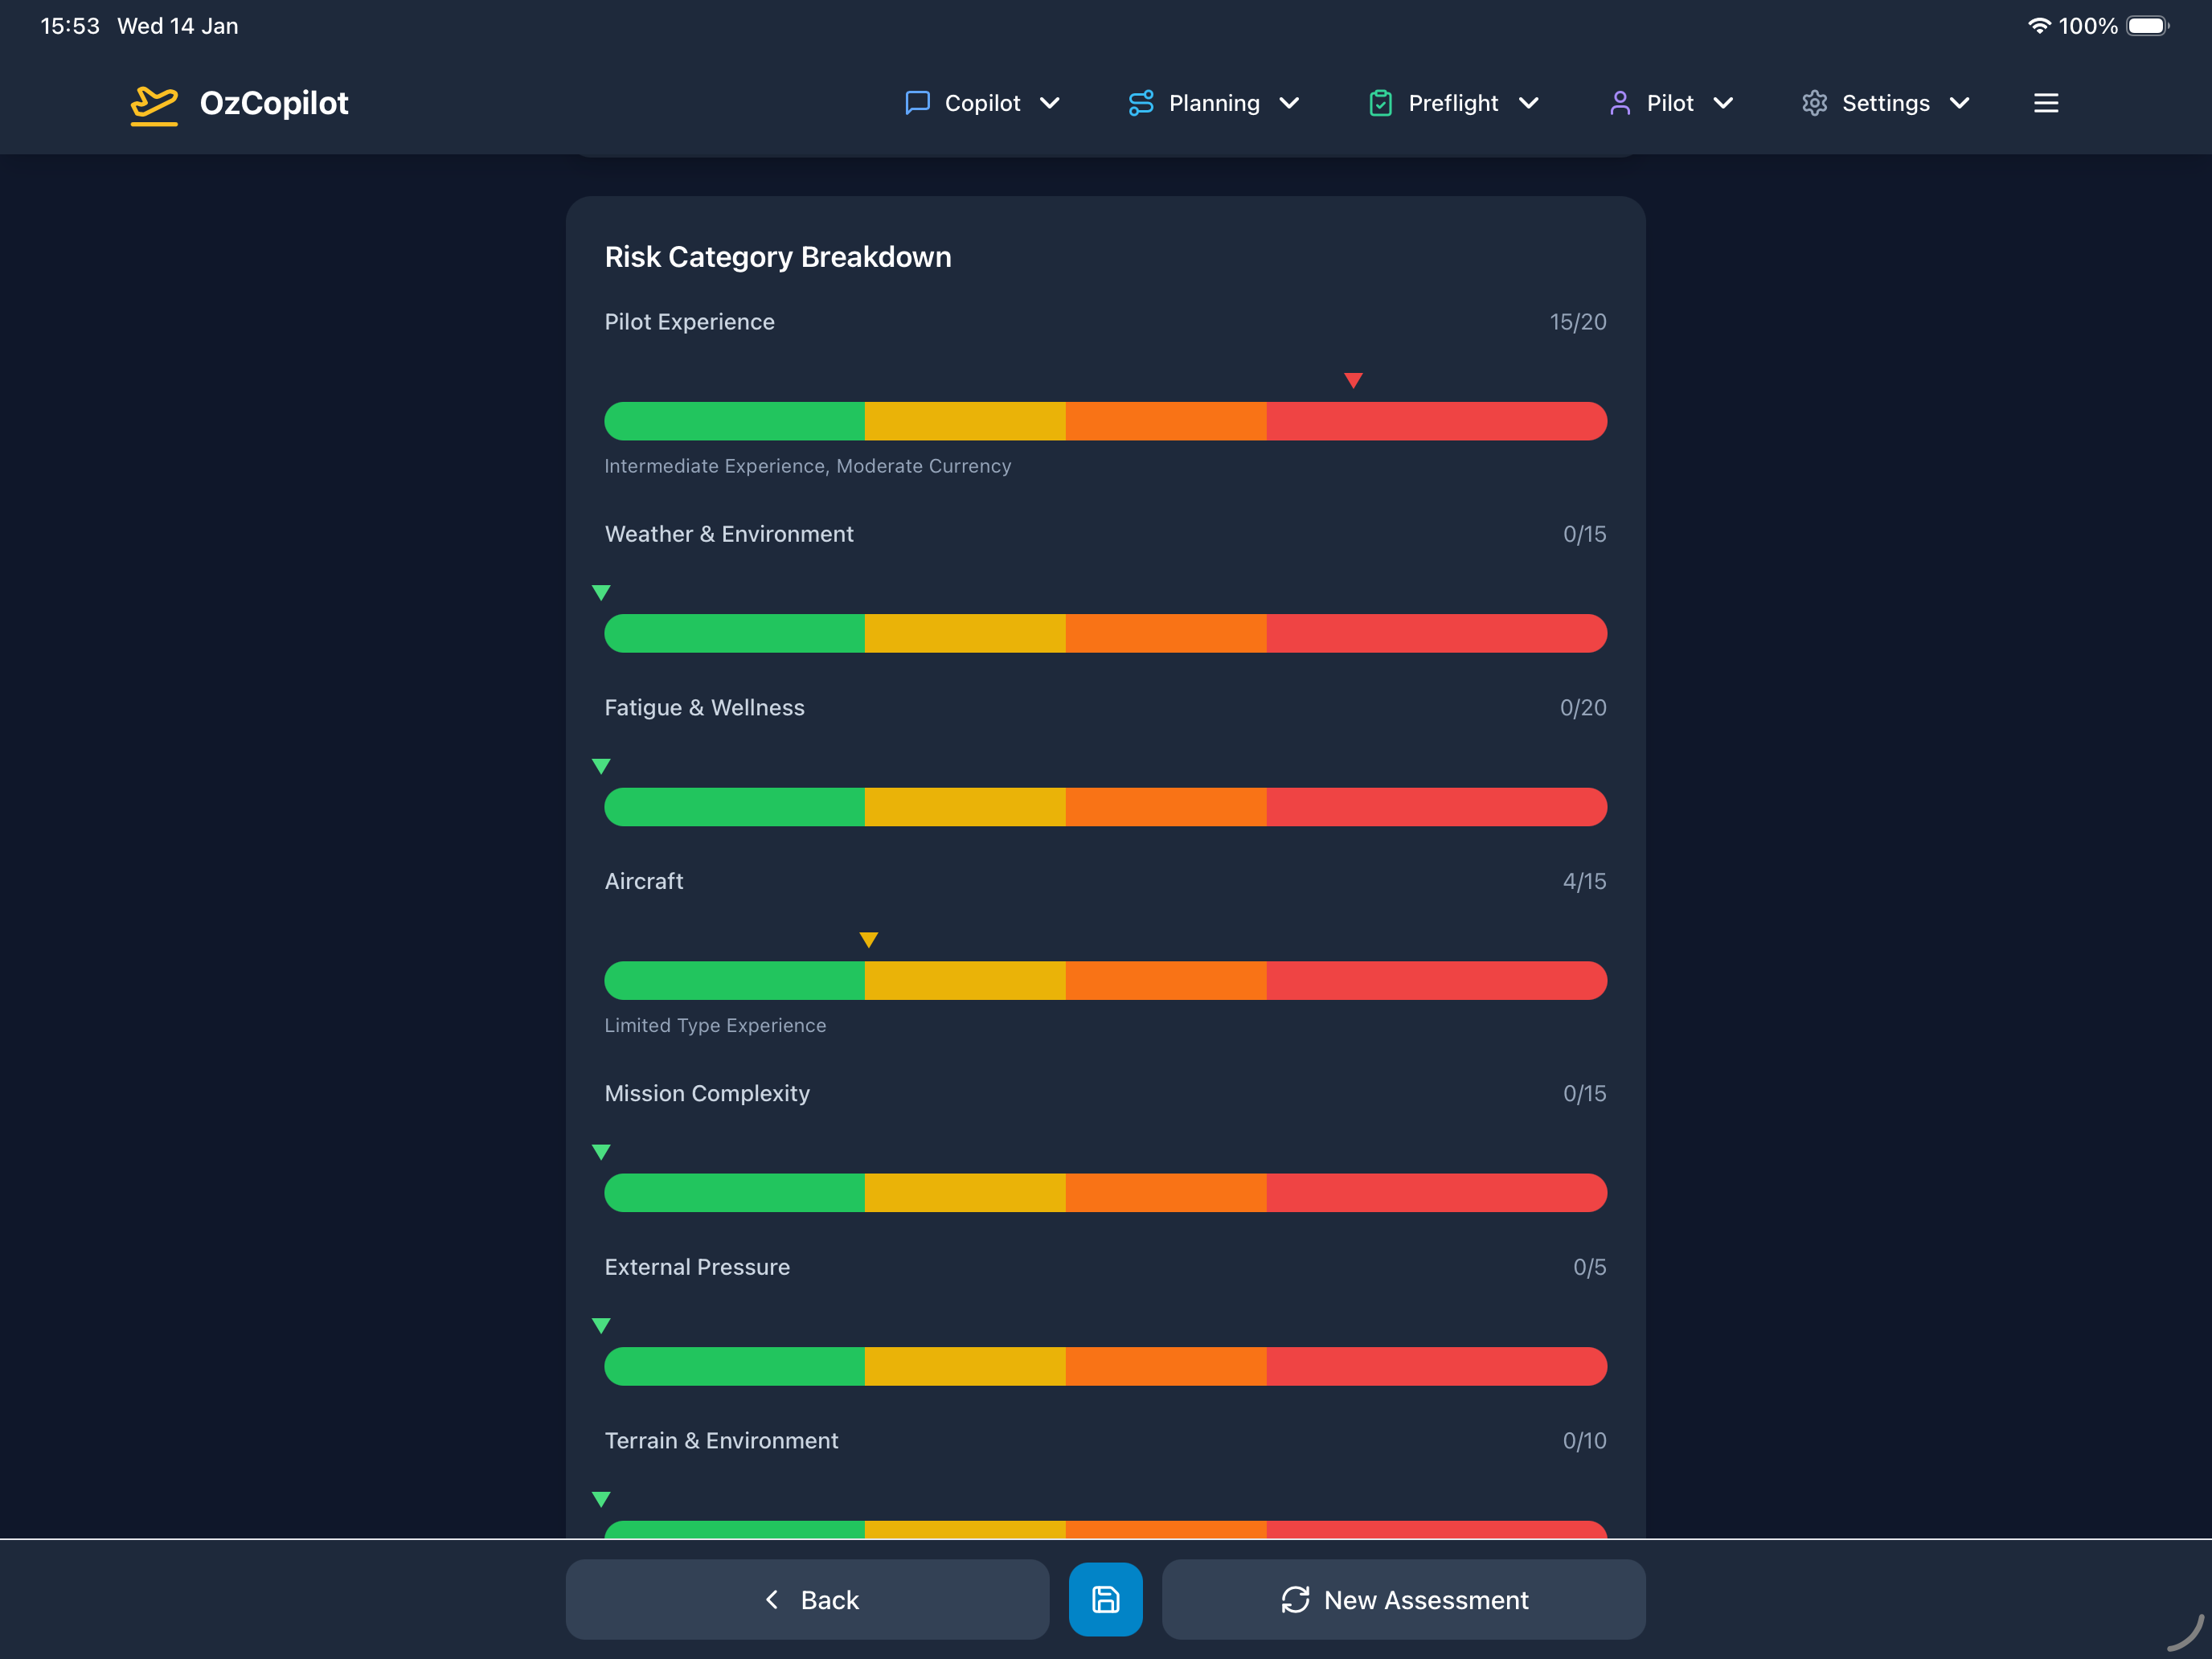This screenshot has width=2212, height=1659.
Task: Click the Back button
Action: (x=807, y=1599)
